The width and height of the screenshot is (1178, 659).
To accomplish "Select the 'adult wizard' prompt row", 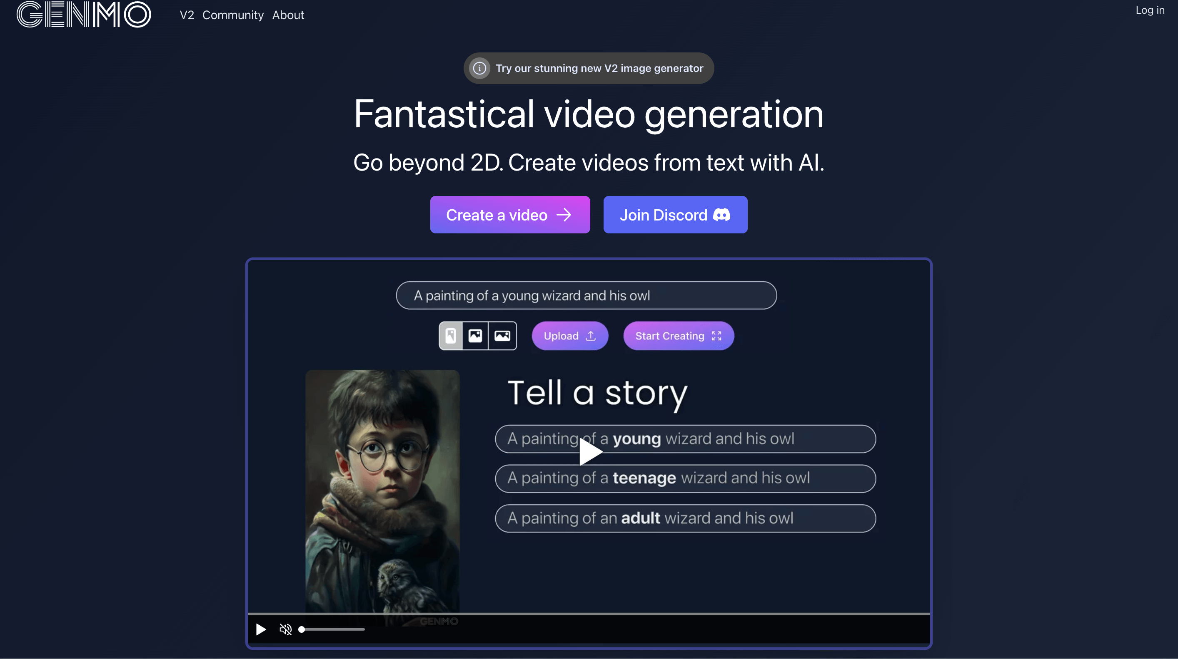I will [x=685, y=518].
